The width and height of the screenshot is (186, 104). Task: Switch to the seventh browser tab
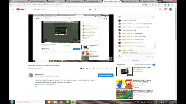(x=130, y=1)
